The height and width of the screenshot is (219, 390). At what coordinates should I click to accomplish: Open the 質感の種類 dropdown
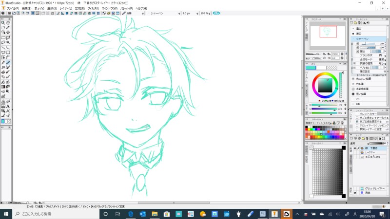[385, 64]
